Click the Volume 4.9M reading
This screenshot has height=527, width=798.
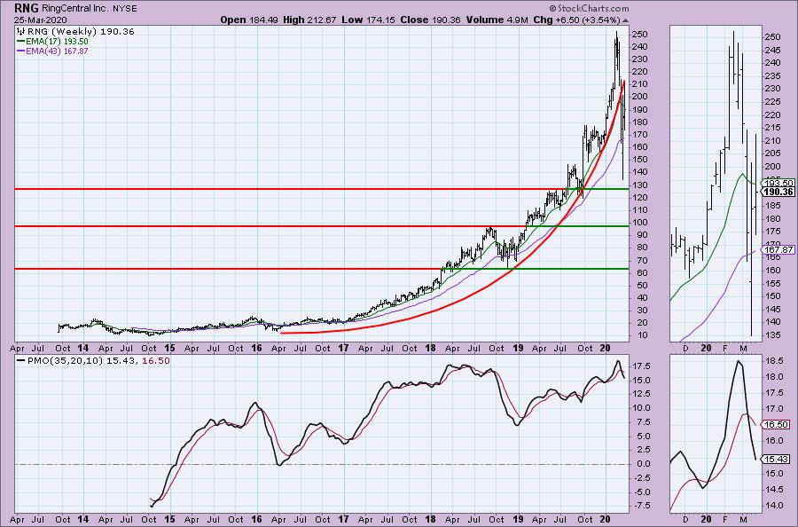point(497,20)
